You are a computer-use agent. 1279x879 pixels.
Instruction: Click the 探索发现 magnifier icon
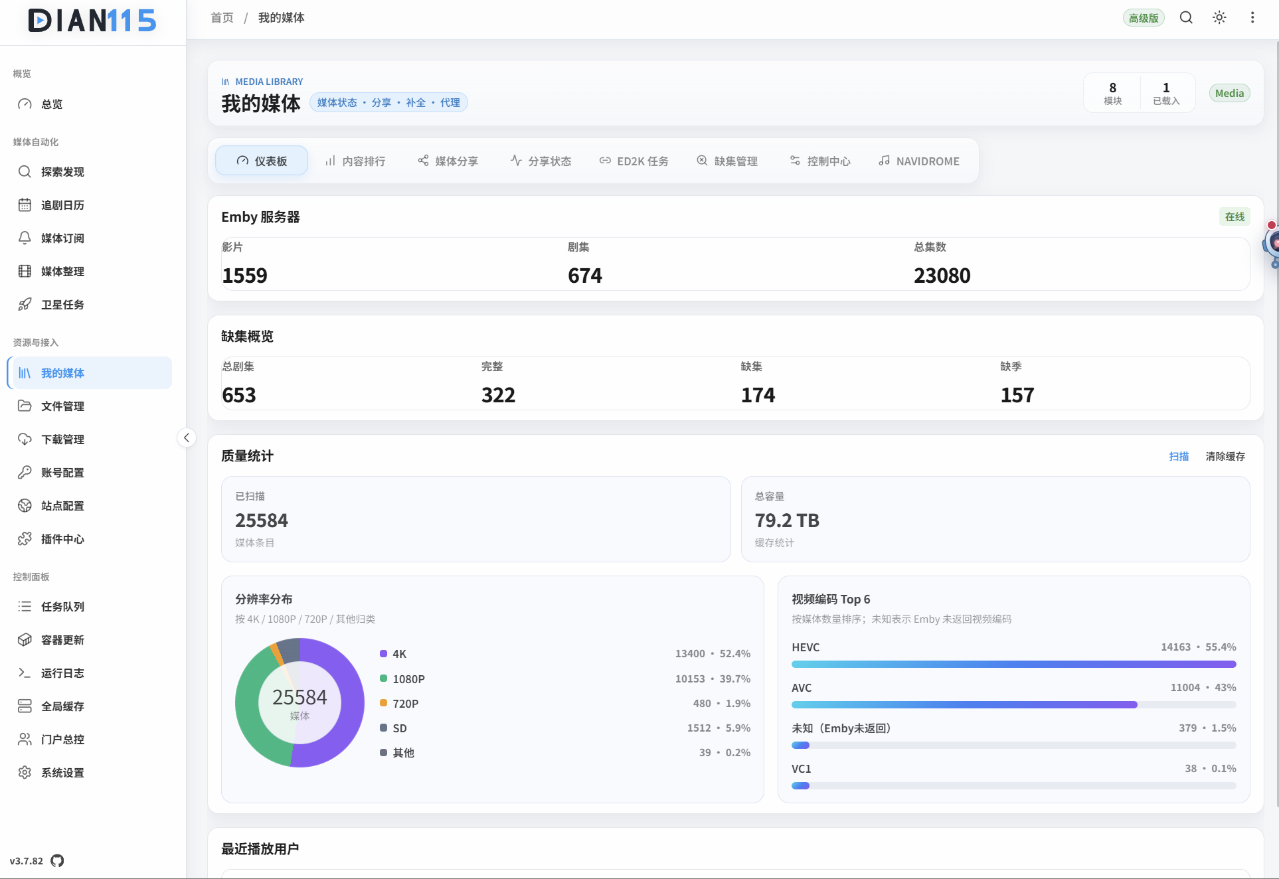coord(25,172)
